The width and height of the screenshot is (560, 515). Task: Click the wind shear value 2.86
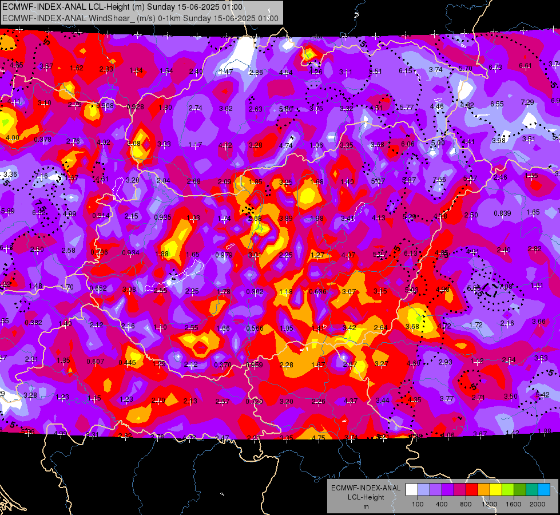tap(256, 72)
